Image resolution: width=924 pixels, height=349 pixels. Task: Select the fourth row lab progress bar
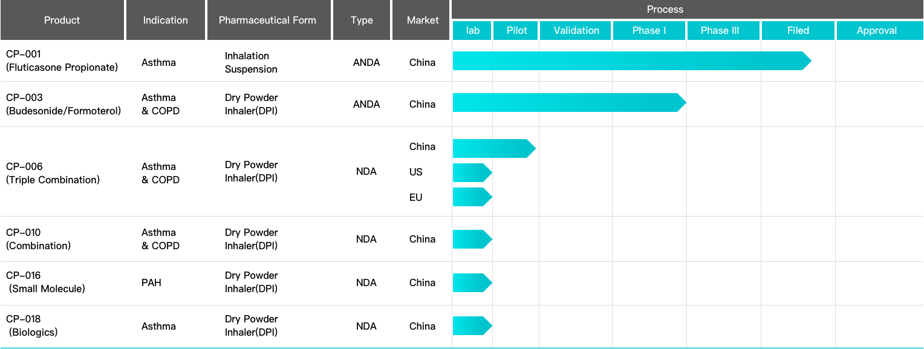tap(470, 240)
